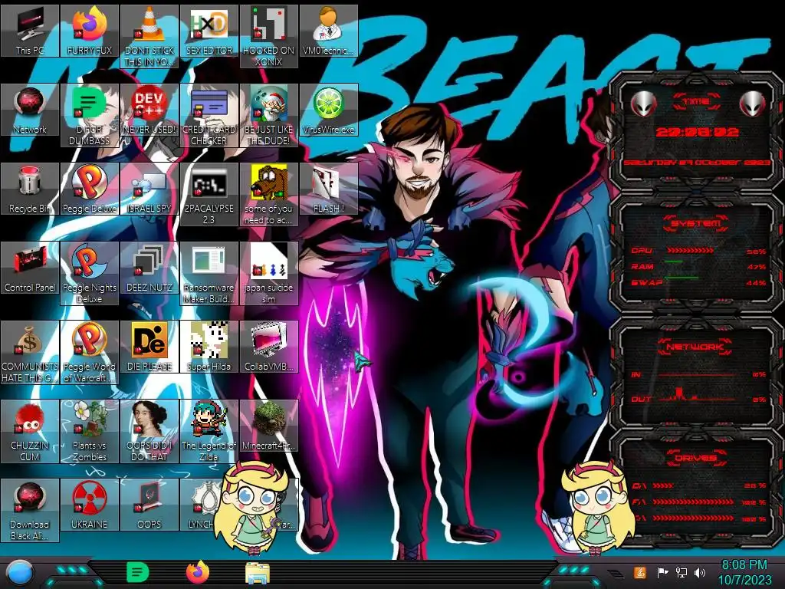Open the CollabVMB monitor icon
Screen dimensions: 785x589
[x=268, y=347]
